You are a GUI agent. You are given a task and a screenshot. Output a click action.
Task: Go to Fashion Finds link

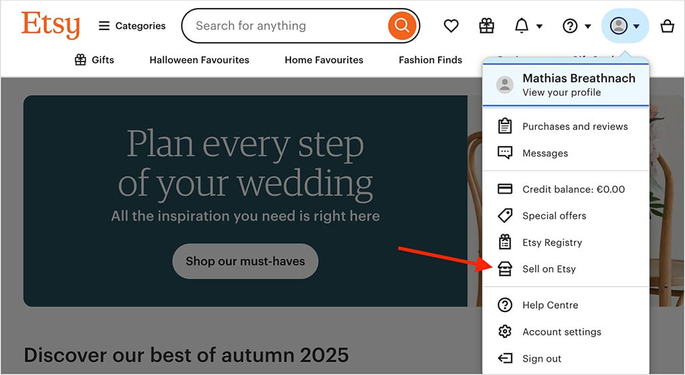coord(430,60)
